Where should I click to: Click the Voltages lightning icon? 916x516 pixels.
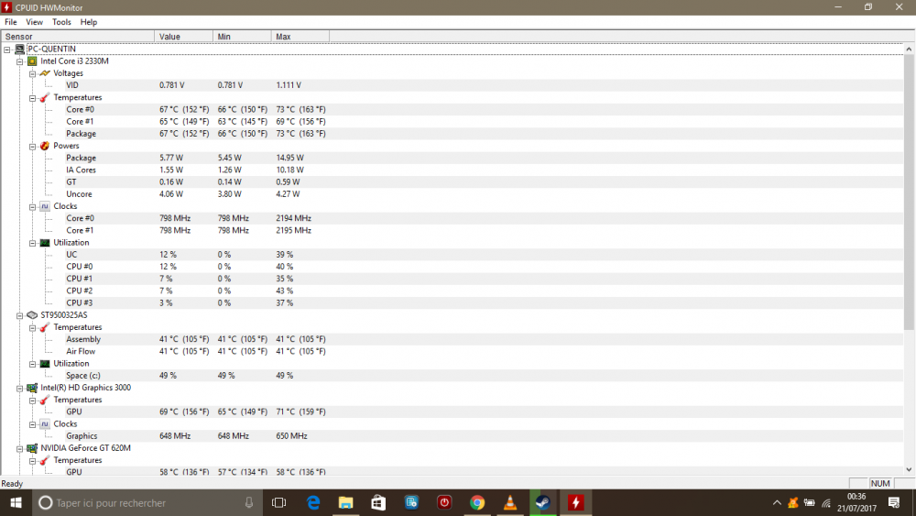44,73
